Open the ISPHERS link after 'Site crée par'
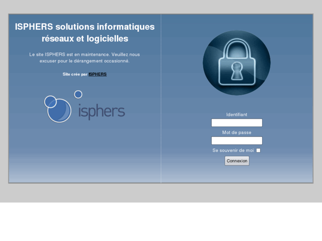322x241 pixels. [97, 74]
